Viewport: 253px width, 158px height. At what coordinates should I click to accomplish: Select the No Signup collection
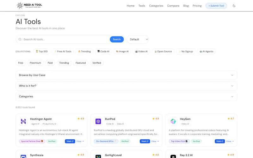(x=186, y=52)
